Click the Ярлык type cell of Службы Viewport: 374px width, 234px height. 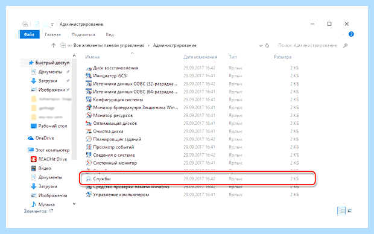point(235,179)
